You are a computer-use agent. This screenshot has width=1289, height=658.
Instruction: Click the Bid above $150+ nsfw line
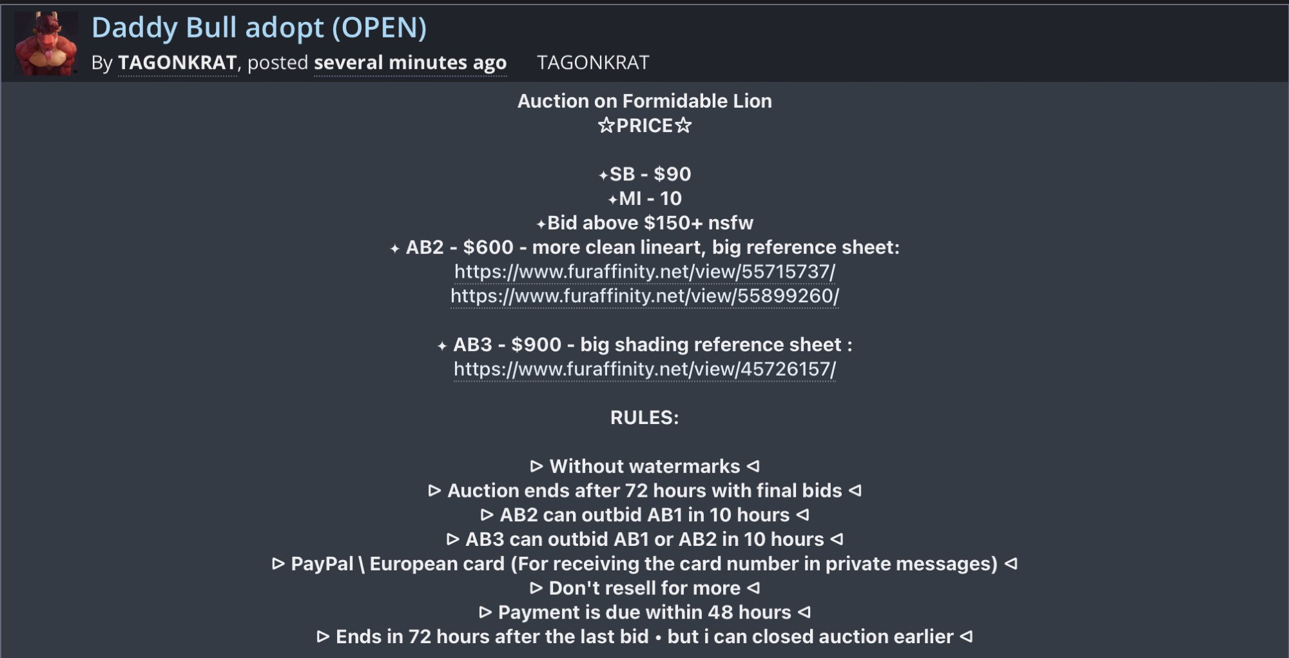coord(644,223)
